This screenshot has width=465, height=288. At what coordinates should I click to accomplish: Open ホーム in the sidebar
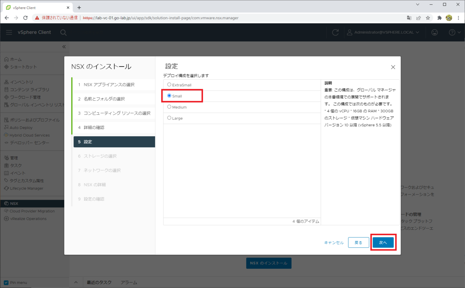click(13, 59)
